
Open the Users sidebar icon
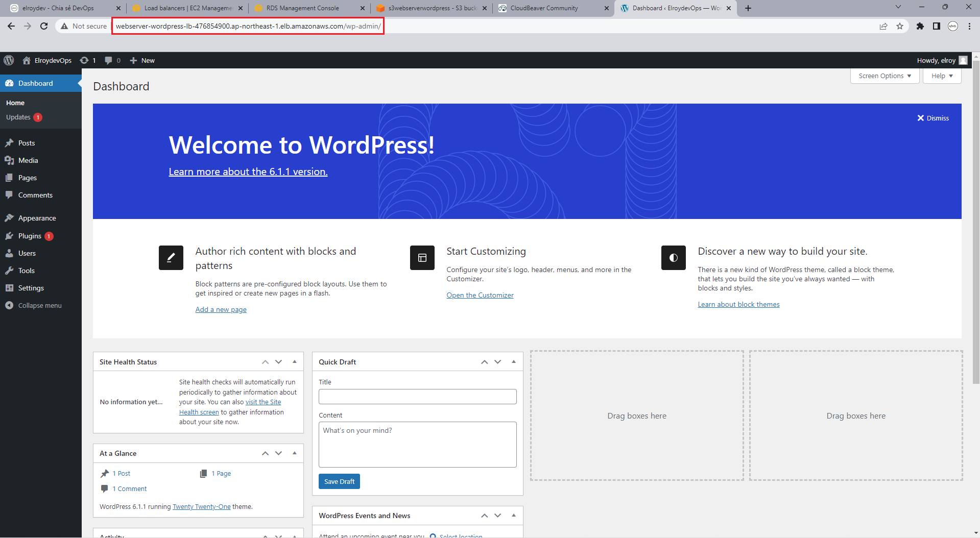click(x=9, y=253)
